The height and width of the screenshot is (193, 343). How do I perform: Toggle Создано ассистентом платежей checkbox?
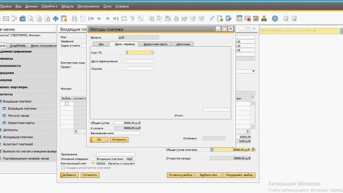63,168
